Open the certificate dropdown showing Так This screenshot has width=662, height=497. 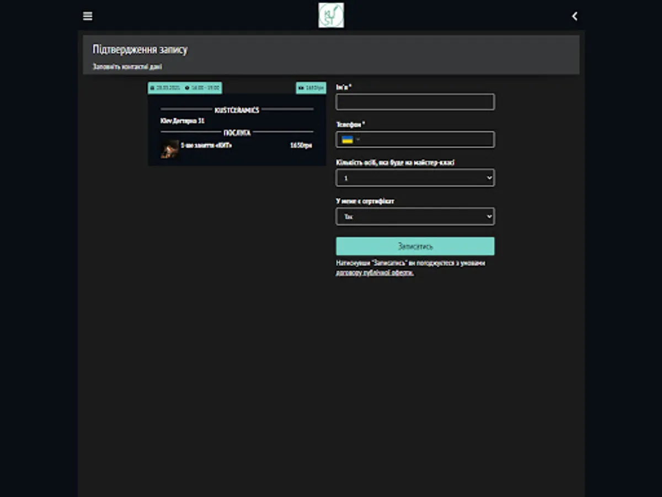(x=415, y=216)
